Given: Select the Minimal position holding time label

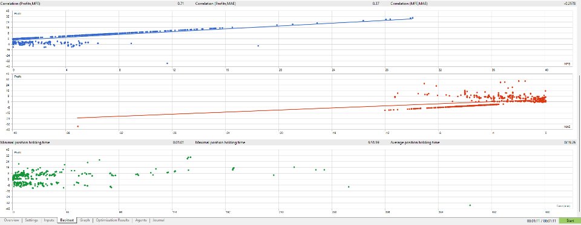Looking at the screenshot, I should (x=25, y=142).
